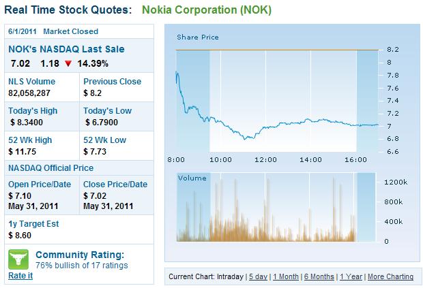
Task: Select the 1 Month chart range
Action: click(285, 276)
